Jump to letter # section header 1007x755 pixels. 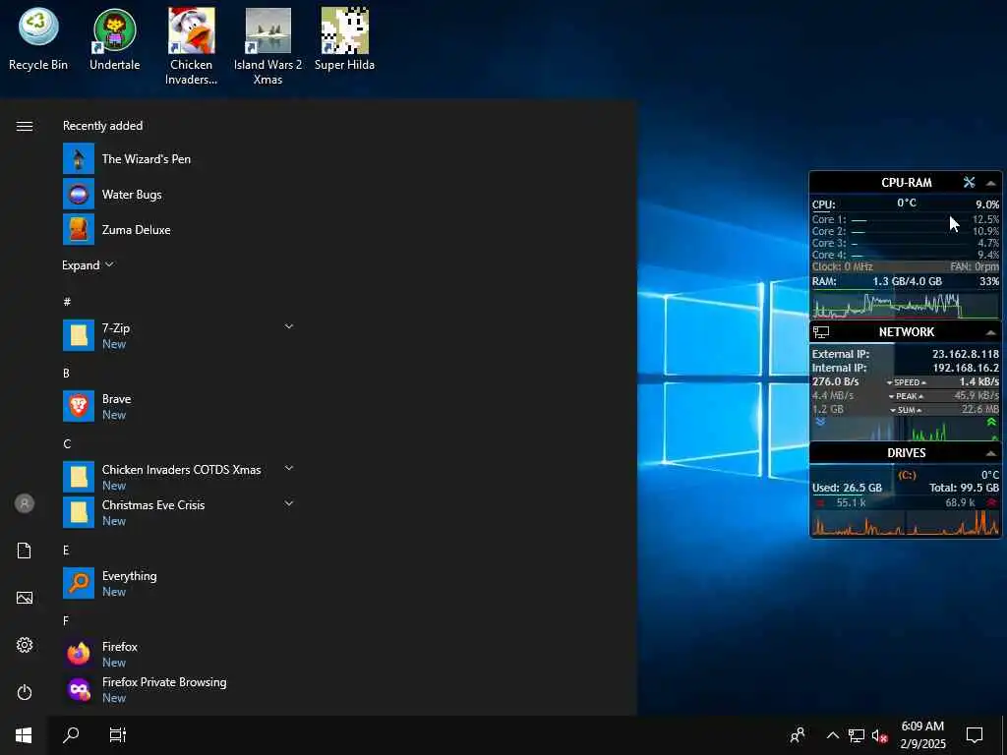pos(67,302)
